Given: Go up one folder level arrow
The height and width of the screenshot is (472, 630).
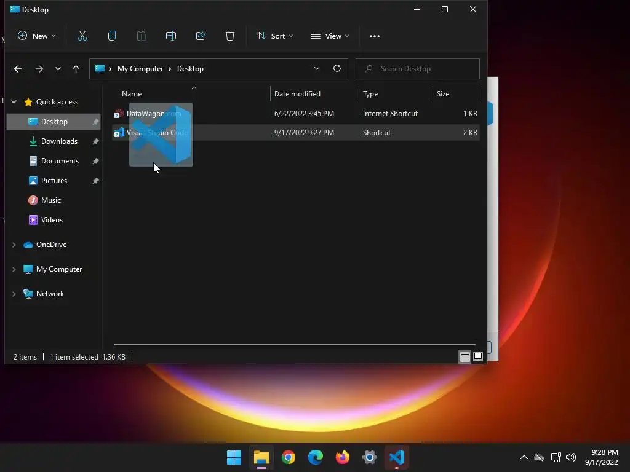Looking at the screenshot, I should [x=76, y=69].
